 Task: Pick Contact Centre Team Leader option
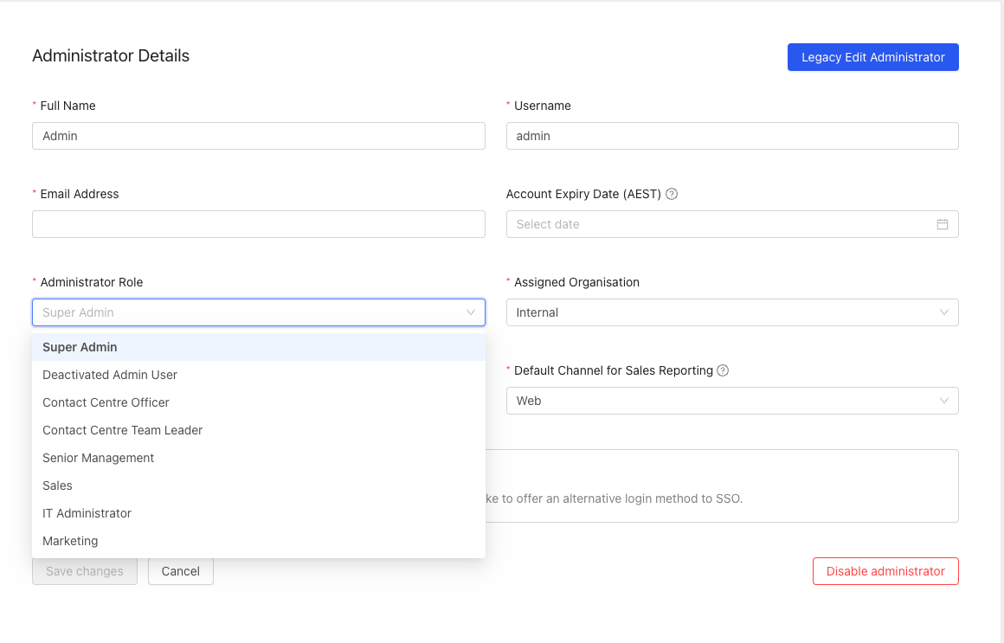[x=122, y=430]
